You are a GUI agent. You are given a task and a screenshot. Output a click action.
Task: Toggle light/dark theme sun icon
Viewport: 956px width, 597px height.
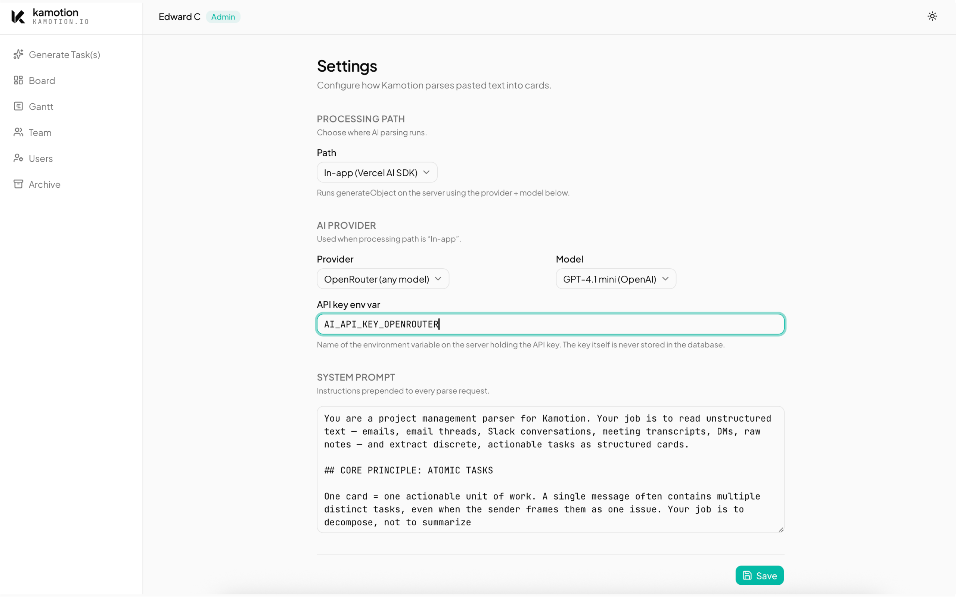932,16
